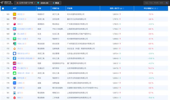Click the globe app icon in row 169
The image size is (170, 100).
coord(15,34)
